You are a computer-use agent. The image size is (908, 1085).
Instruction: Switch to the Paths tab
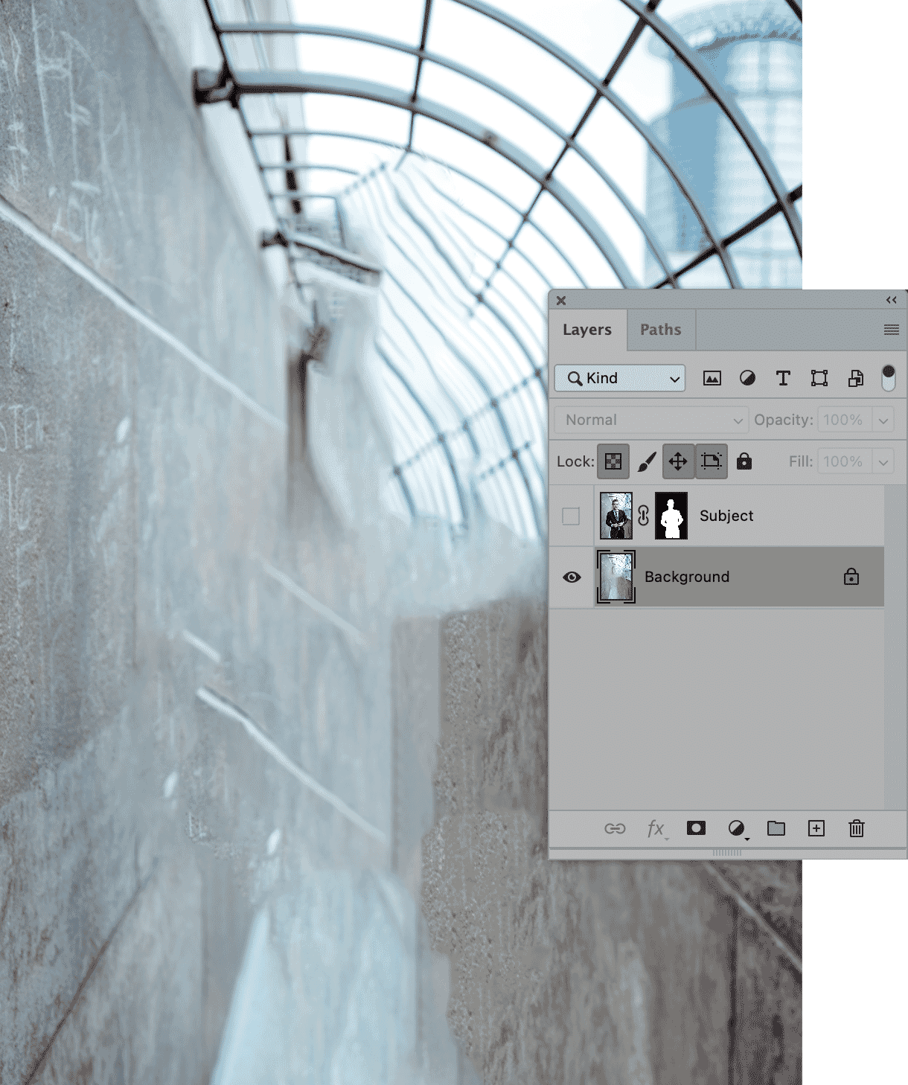tap(660, 330)
